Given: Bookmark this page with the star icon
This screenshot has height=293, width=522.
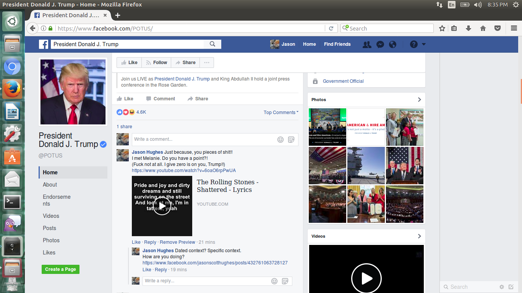Looking at the screenshot, I should coord(442,28).
